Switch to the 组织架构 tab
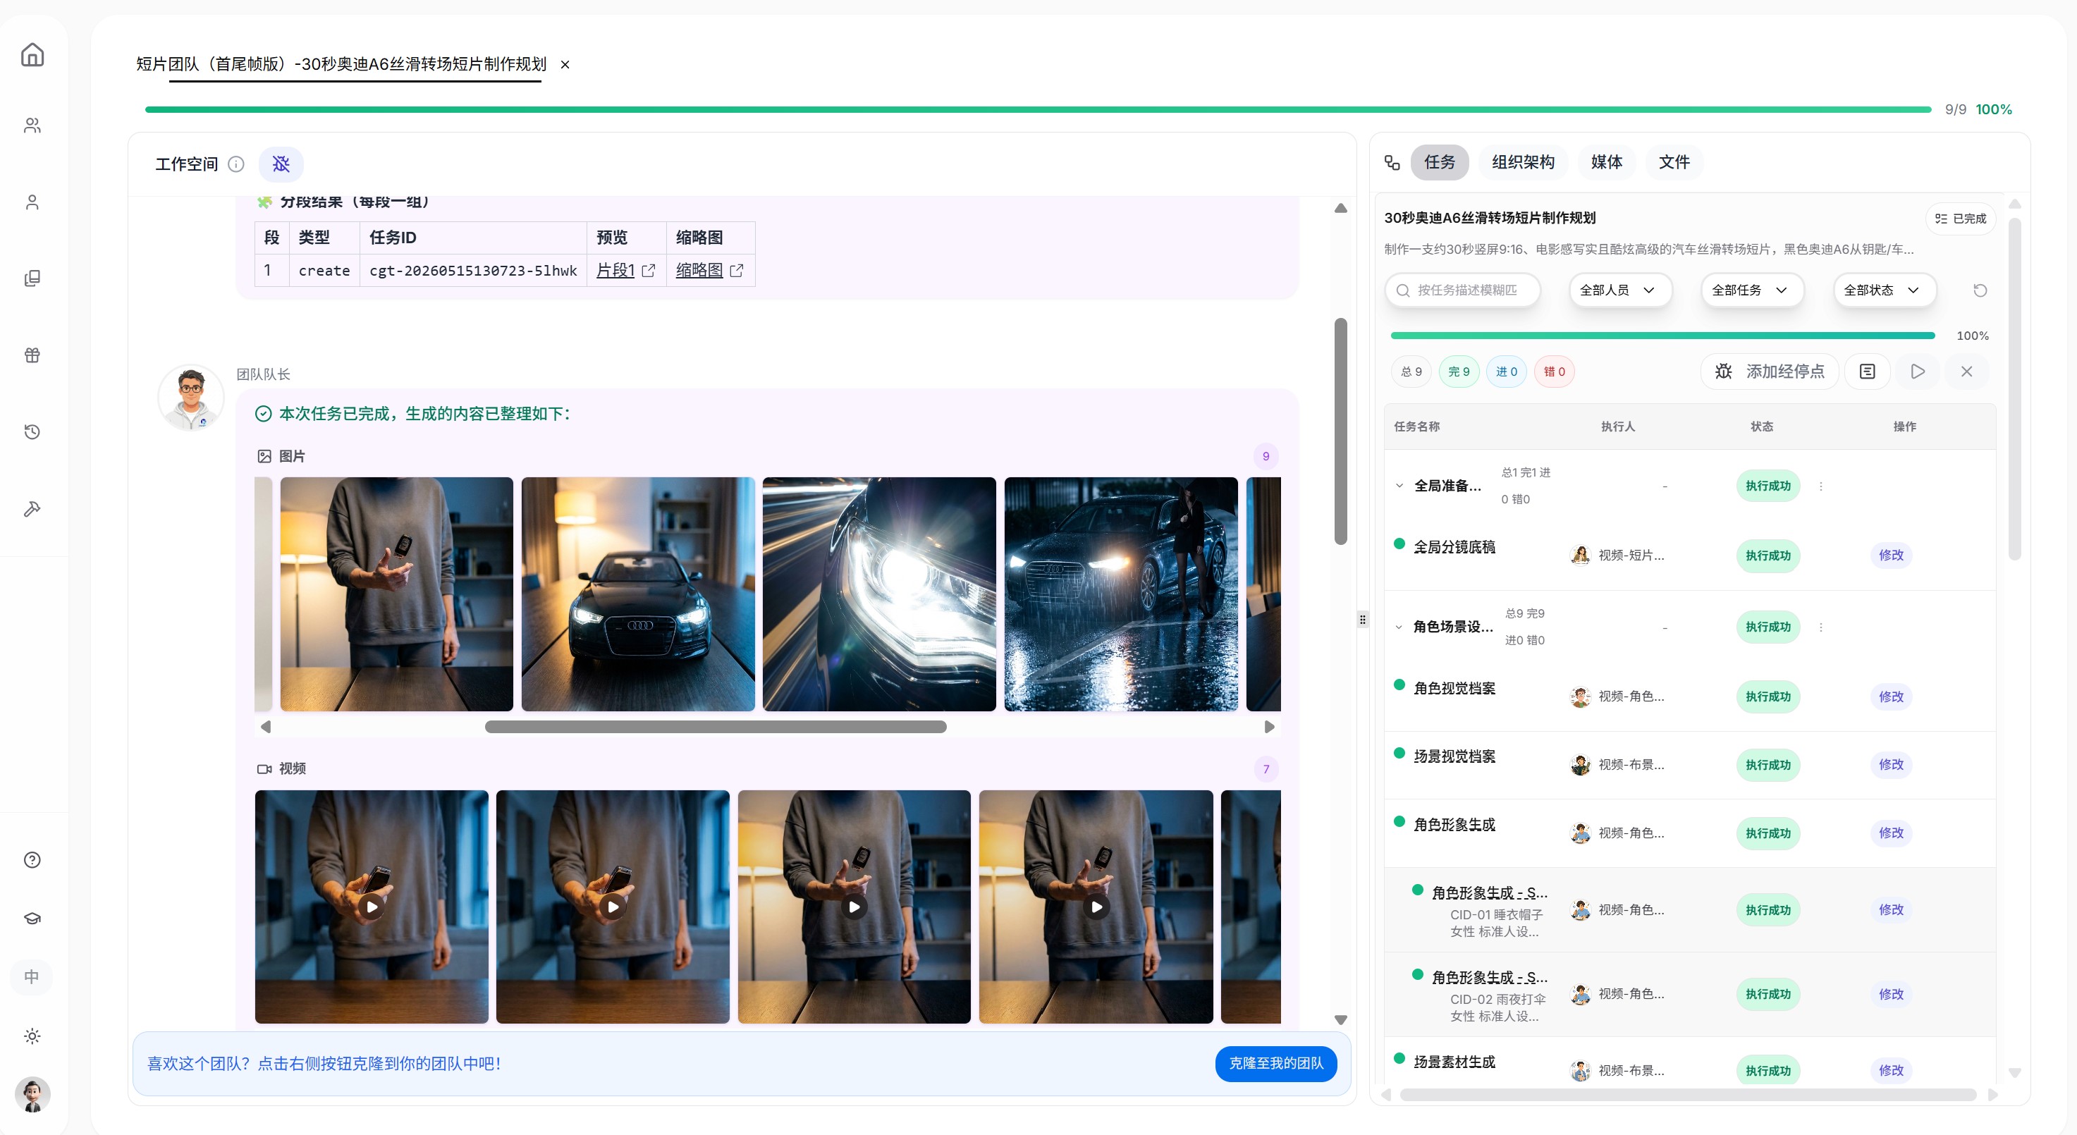Viewport: 2077px width, 1135px height. 1523,162
